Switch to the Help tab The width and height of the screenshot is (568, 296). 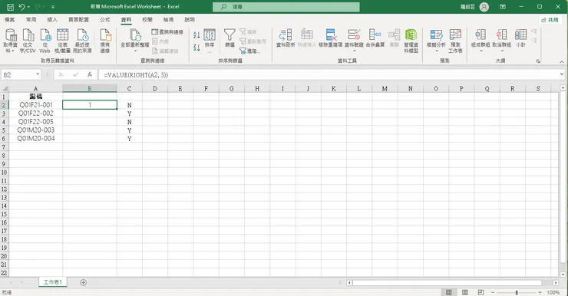[190, 19]
